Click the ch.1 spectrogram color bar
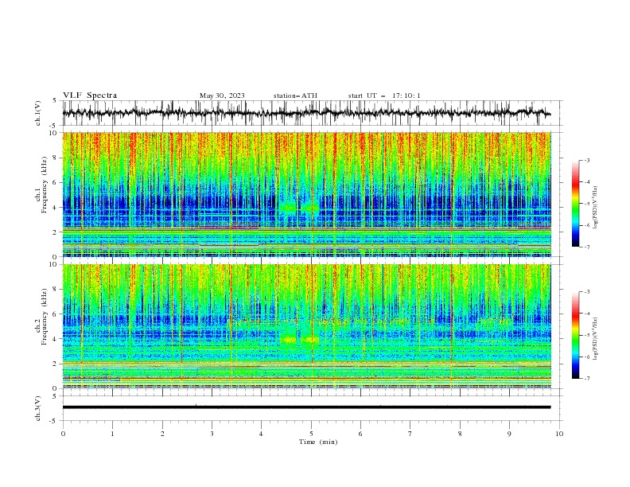 point(576,204)
